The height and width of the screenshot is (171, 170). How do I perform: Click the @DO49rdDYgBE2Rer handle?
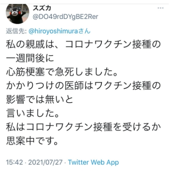pos(65,17)
